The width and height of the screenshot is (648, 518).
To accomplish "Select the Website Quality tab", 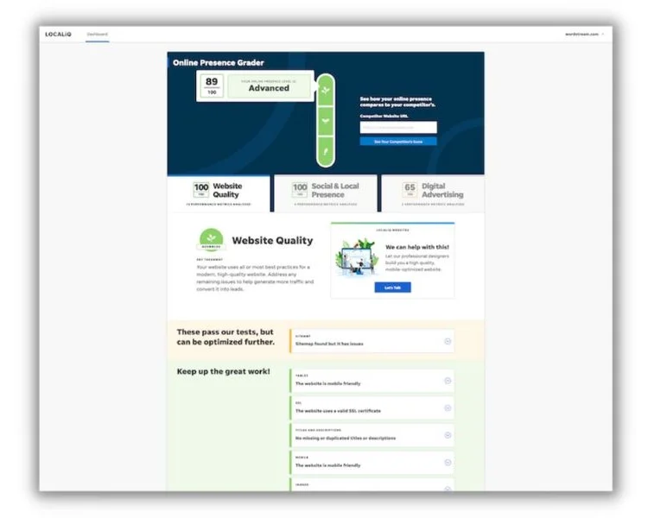I will pyautogui.click(x=219, y=192).
